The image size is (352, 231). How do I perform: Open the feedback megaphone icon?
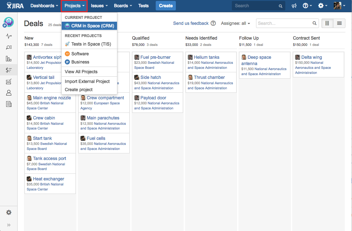[294, 6]
